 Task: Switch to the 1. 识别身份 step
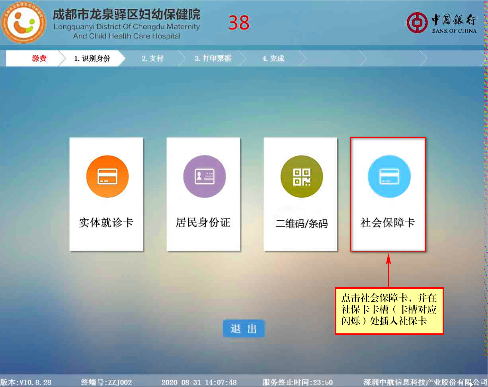[x=92, y=58]
